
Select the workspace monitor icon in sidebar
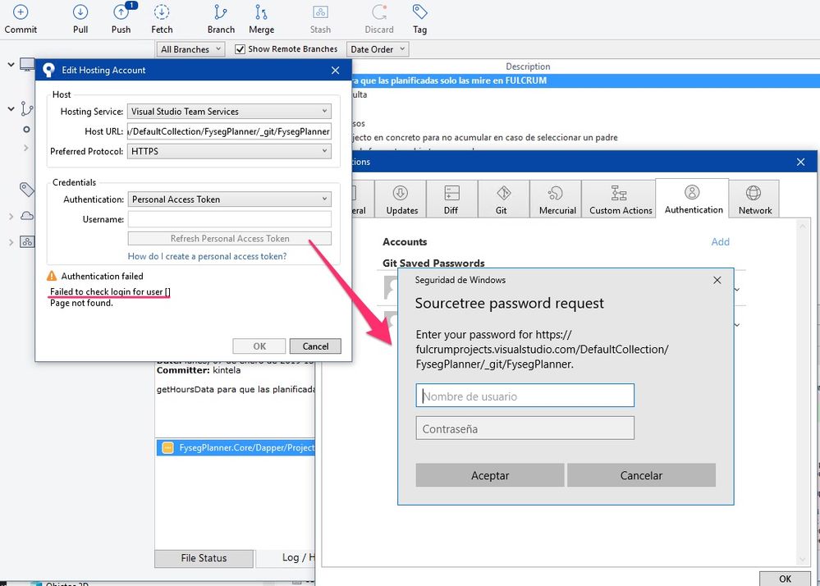pos(27,64)
